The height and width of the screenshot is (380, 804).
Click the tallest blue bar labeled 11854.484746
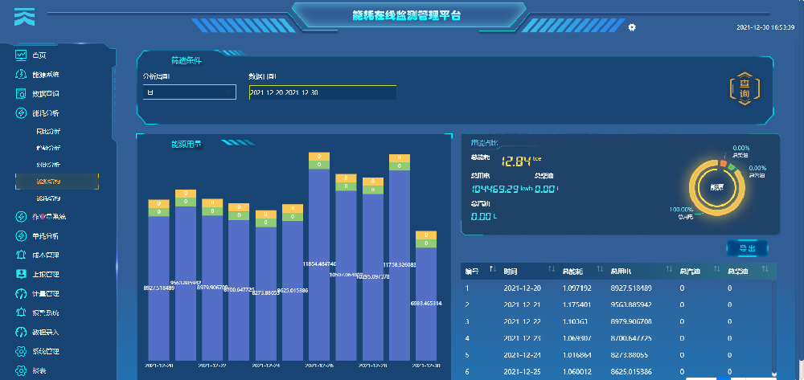pyautogui.click(x=319, y=265)
